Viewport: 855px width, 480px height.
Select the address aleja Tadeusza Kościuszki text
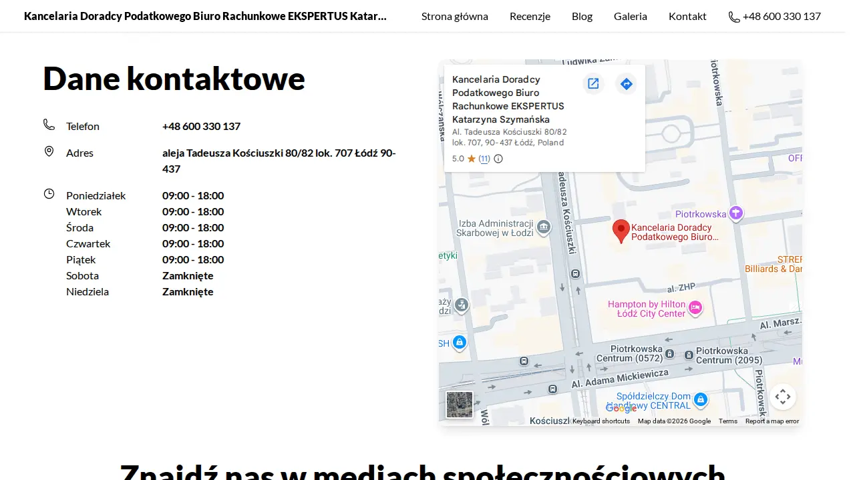tap(279, 161)
